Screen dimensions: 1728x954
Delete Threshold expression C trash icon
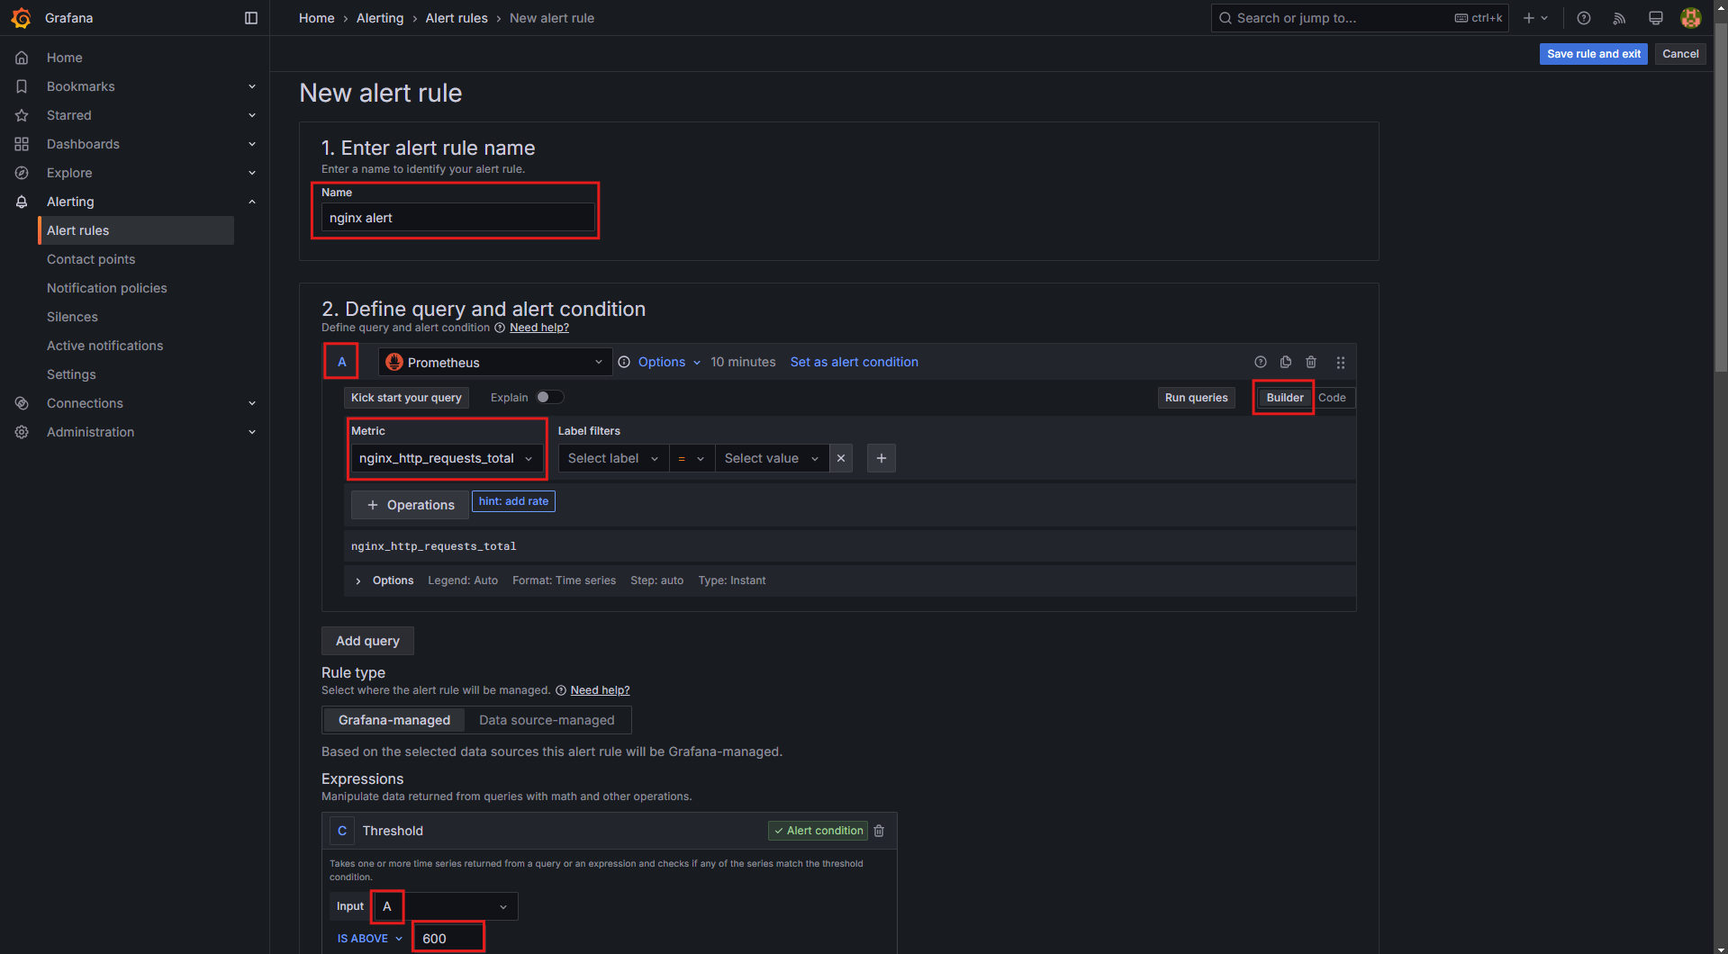(x=879, y=831)
